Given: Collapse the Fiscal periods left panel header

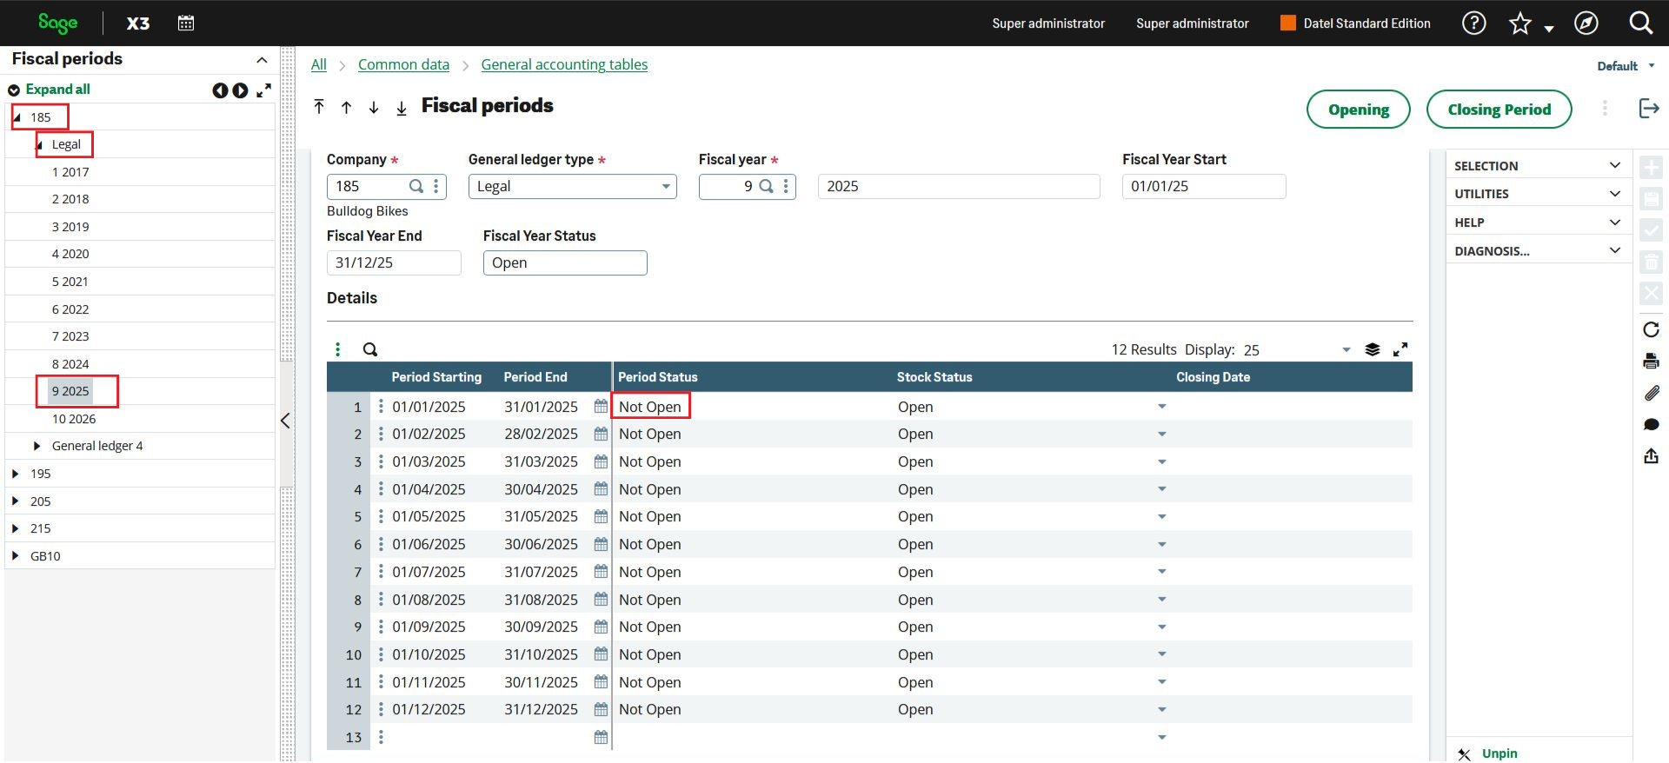Looking at the screenshot, I should coord(262,60).
